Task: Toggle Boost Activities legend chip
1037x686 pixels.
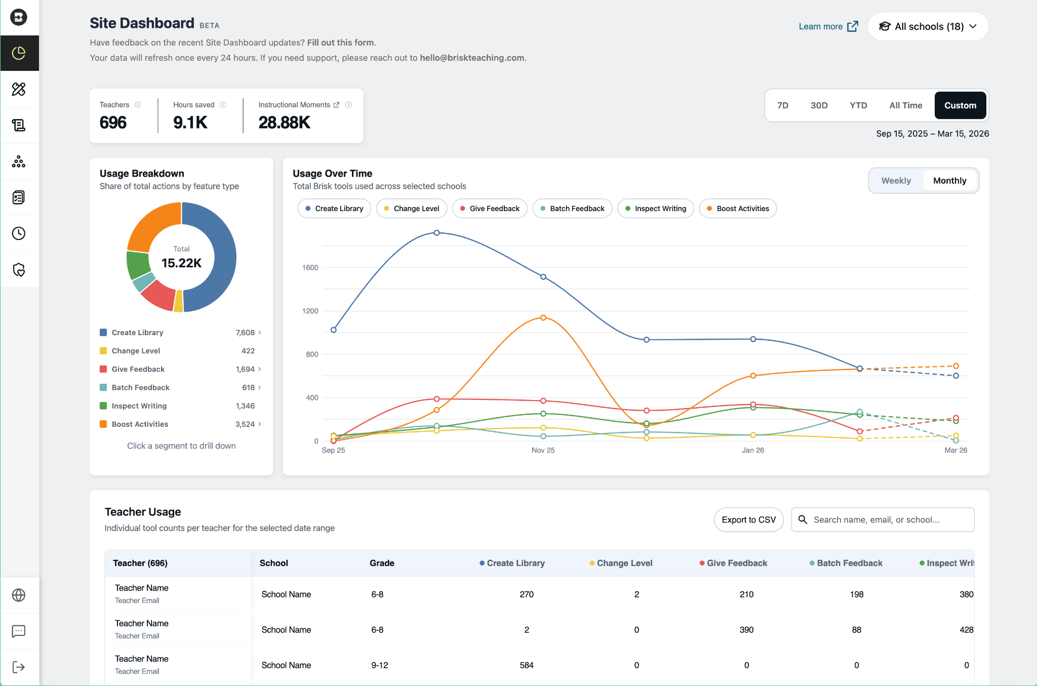Action: [x=738, y=209]
